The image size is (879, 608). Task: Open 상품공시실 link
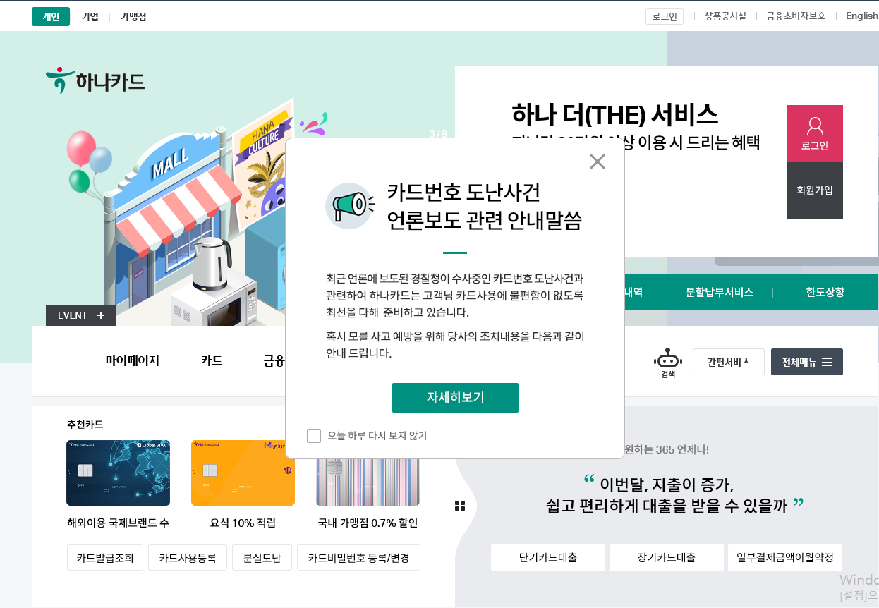(x=725, y=16)
